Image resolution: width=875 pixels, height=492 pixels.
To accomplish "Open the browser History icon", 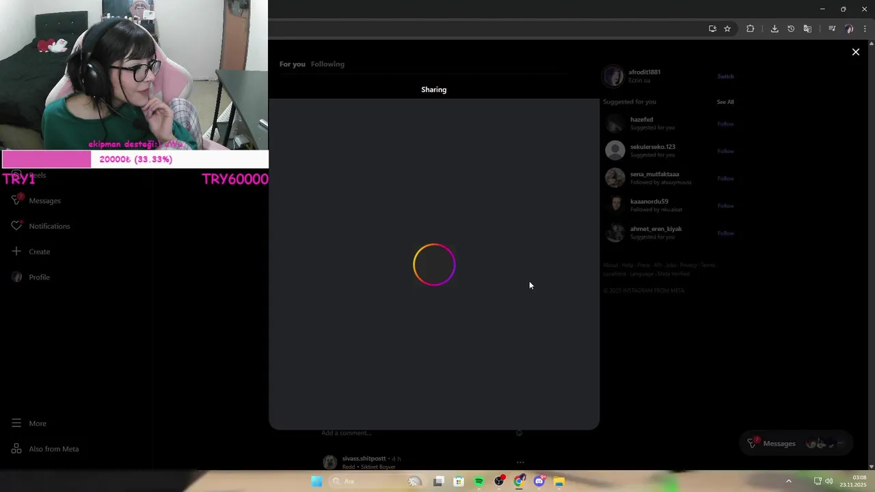I will click(x=791, y=29).
